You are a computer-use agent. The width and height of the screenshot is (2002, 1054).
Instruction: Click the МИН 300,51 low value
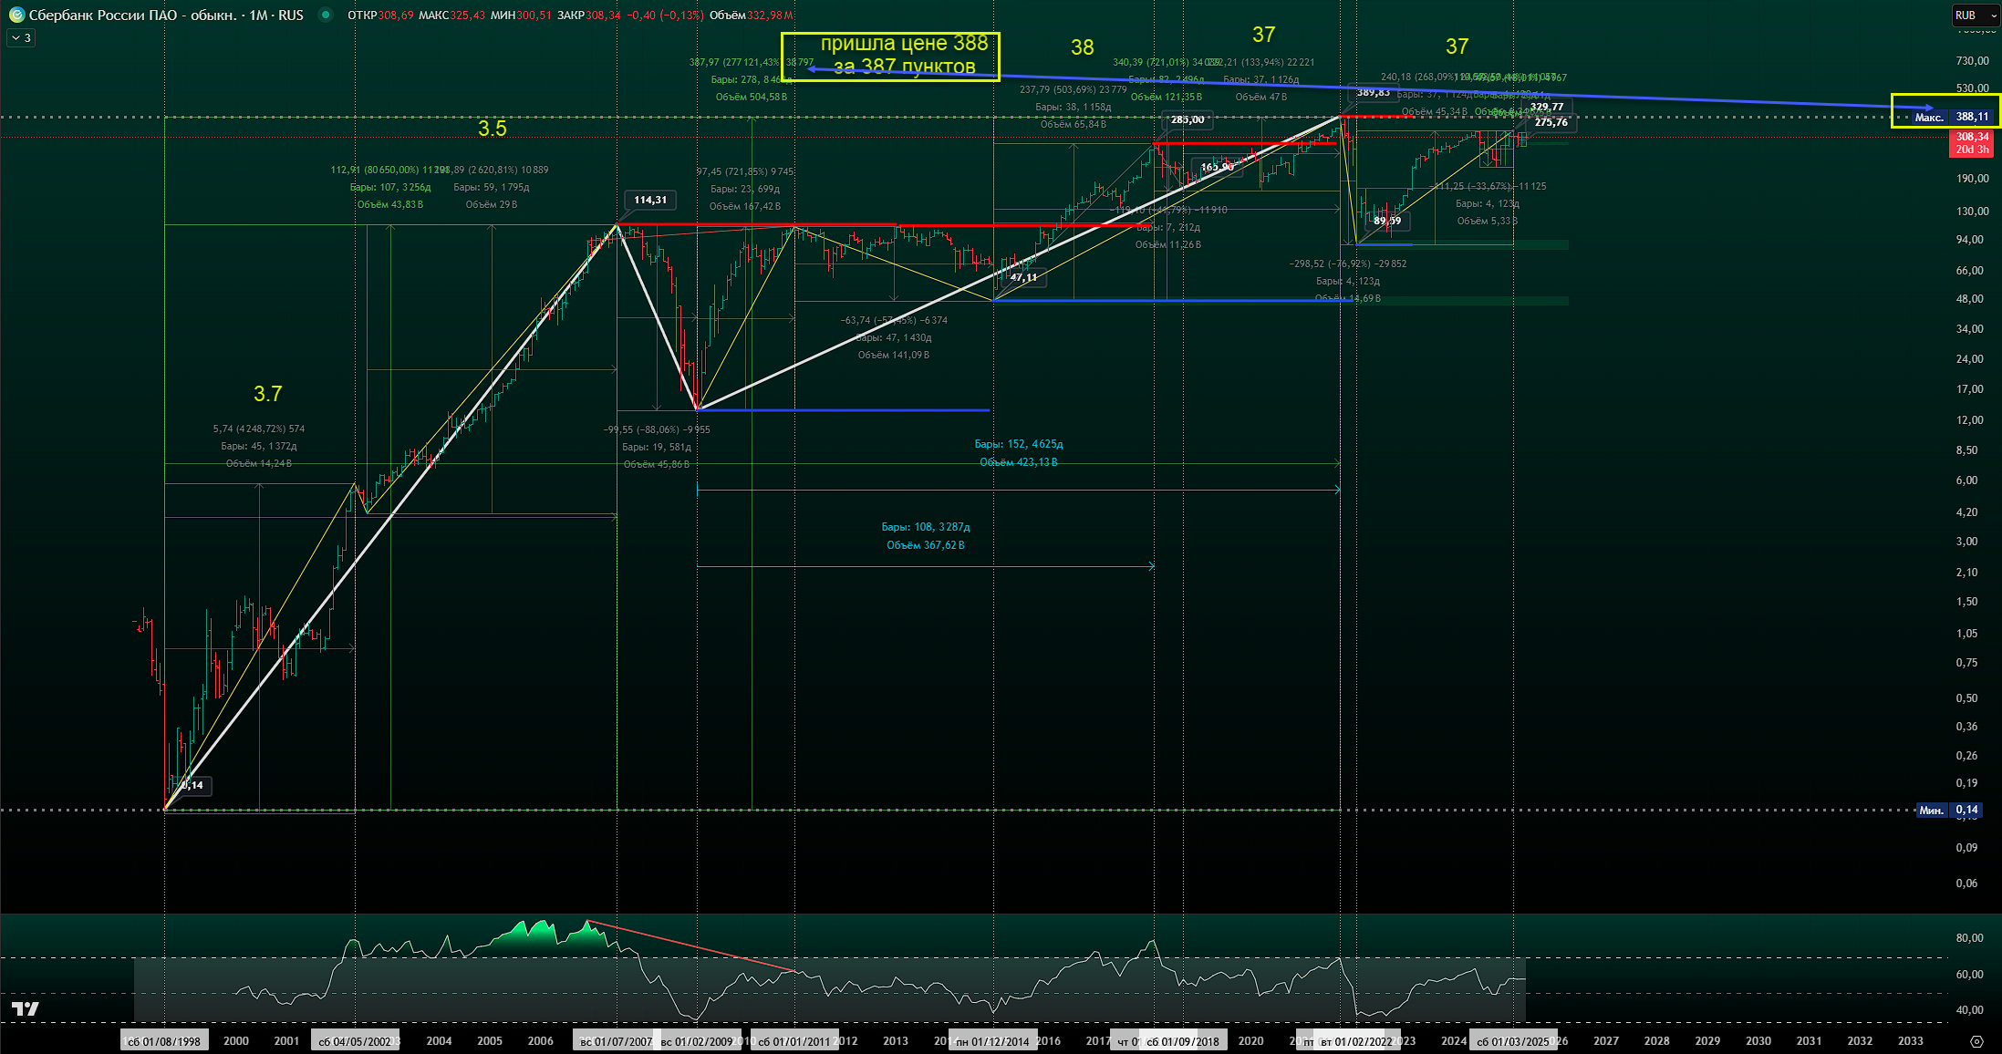(x=521, y=15)
